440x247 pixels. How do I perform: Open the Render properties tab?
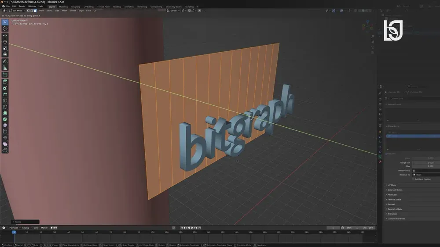[x=380, y=99]
